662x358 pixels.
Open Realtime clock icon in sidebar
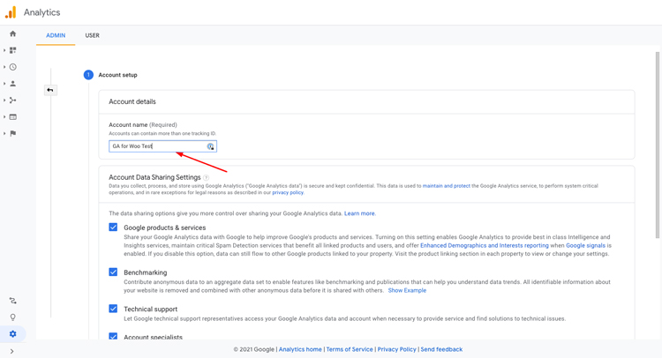pos(12,67)
